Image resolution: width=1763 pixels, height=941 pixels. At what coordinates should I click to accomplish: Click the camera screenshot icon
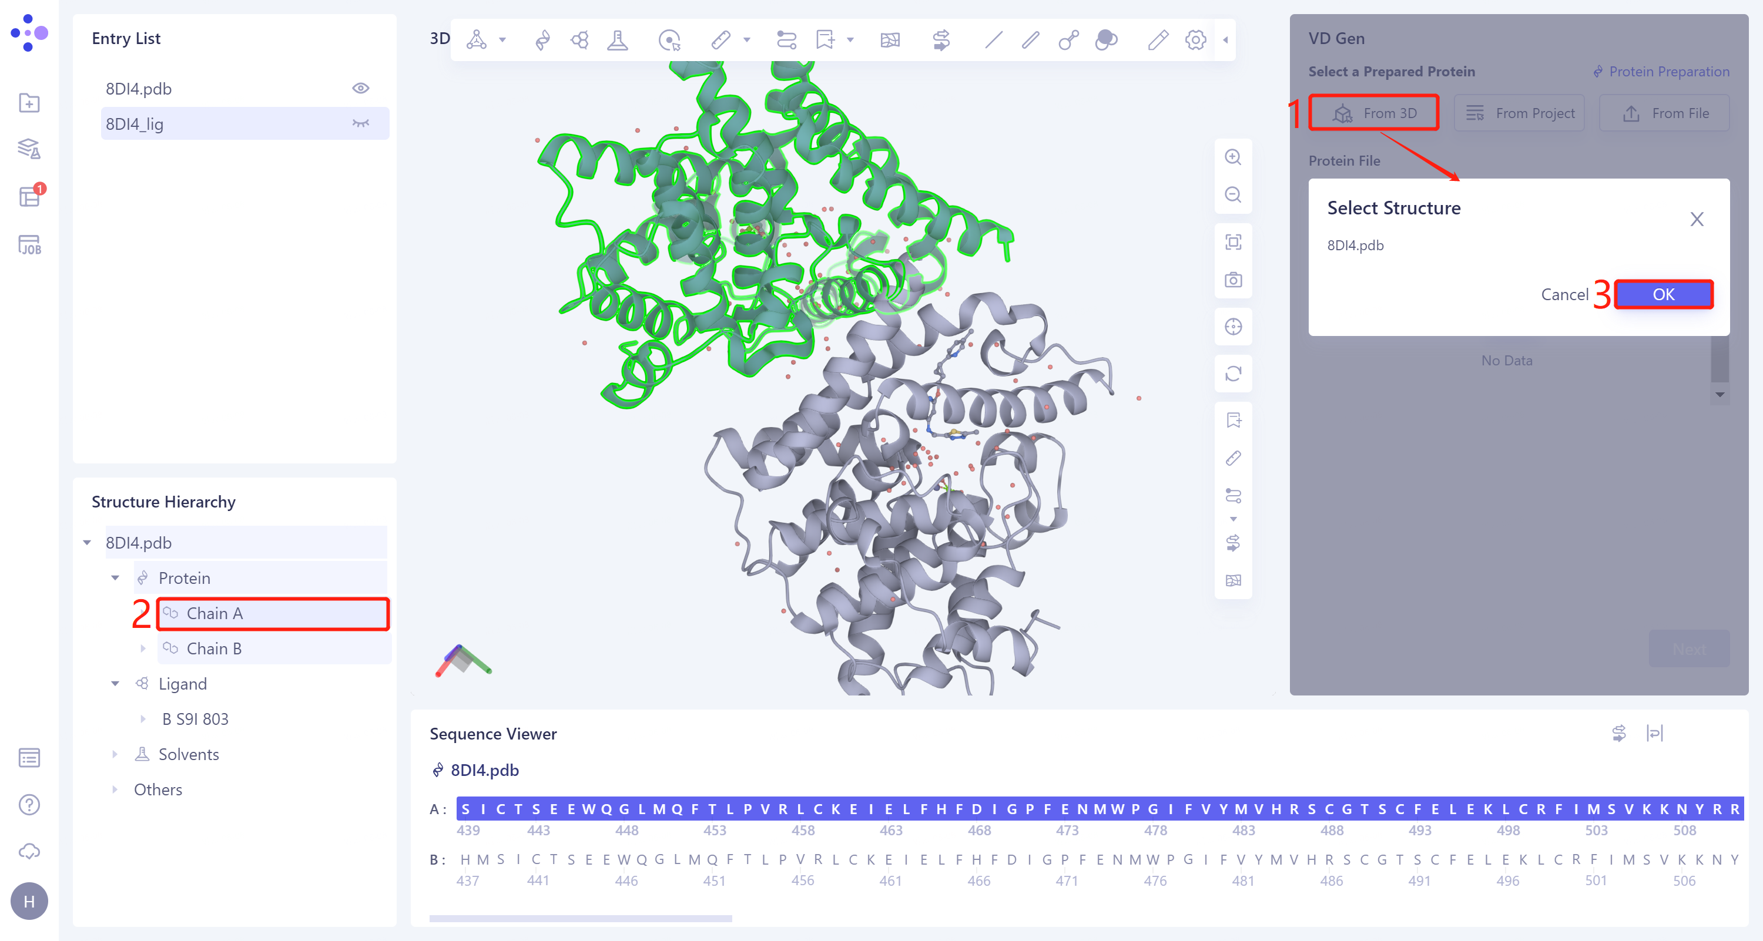tap(1232, 280)
